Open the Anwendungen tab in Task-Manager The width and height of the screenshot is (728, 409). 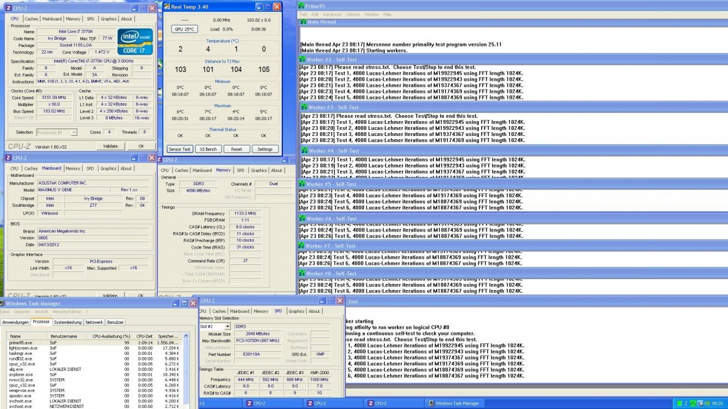pos(15,322)
